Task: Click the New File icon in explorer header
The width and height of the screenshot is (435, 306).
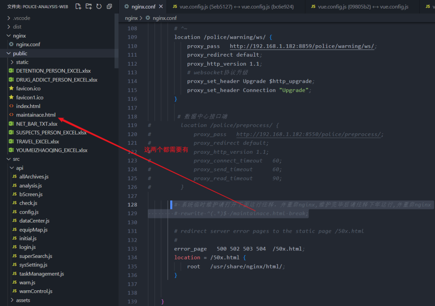Action: tap(78, 7)
